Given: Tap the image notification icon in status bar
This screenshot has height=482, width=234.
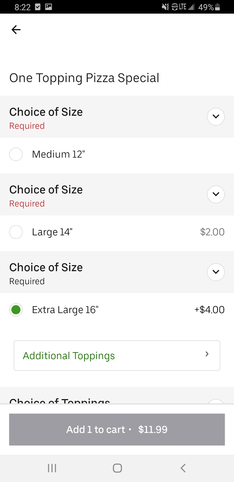Looking at the screenshot, I should pyautogui.click(x=49, y=7).
